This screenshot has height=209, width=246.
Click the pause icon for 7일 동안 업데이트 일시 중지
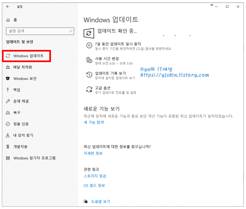click(x=89, y=46)
